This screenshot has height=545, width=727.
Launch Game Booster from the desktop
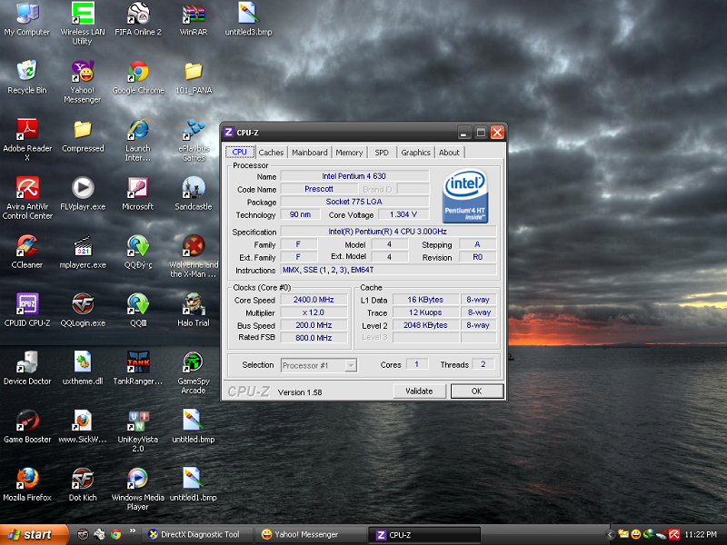point(27,421)
